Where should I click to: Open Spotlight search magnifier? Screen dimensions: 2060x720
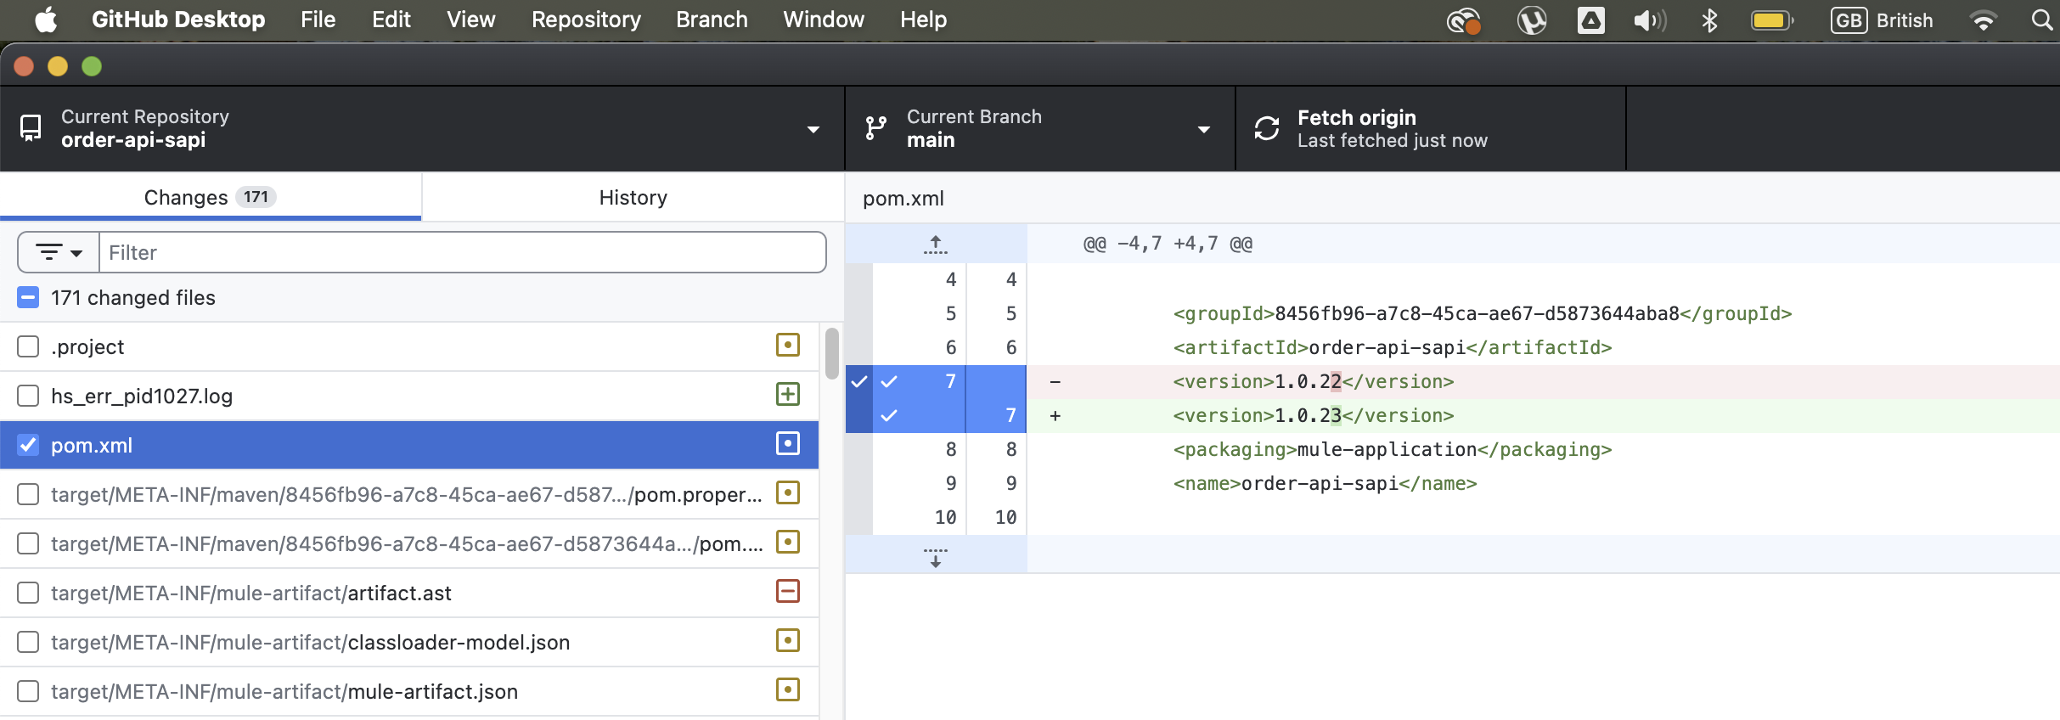coord(2042,20)
